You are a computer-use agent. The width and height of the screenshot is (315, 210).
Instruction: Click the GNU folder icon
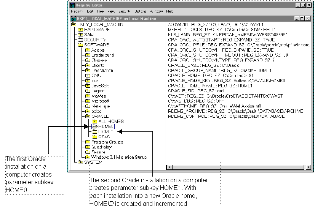click(x=88, y=76)
